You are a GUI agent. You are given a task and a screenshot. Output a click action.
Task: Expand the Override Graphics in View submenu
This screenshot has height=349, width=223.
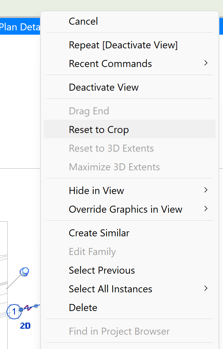pyautogui.click(x=206, y=209)
